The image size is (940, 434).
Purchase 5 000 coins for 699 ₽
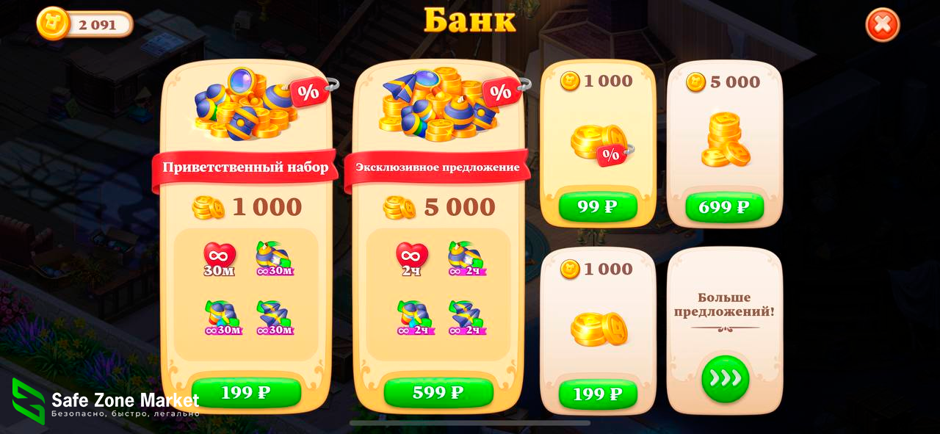(725, 207)
